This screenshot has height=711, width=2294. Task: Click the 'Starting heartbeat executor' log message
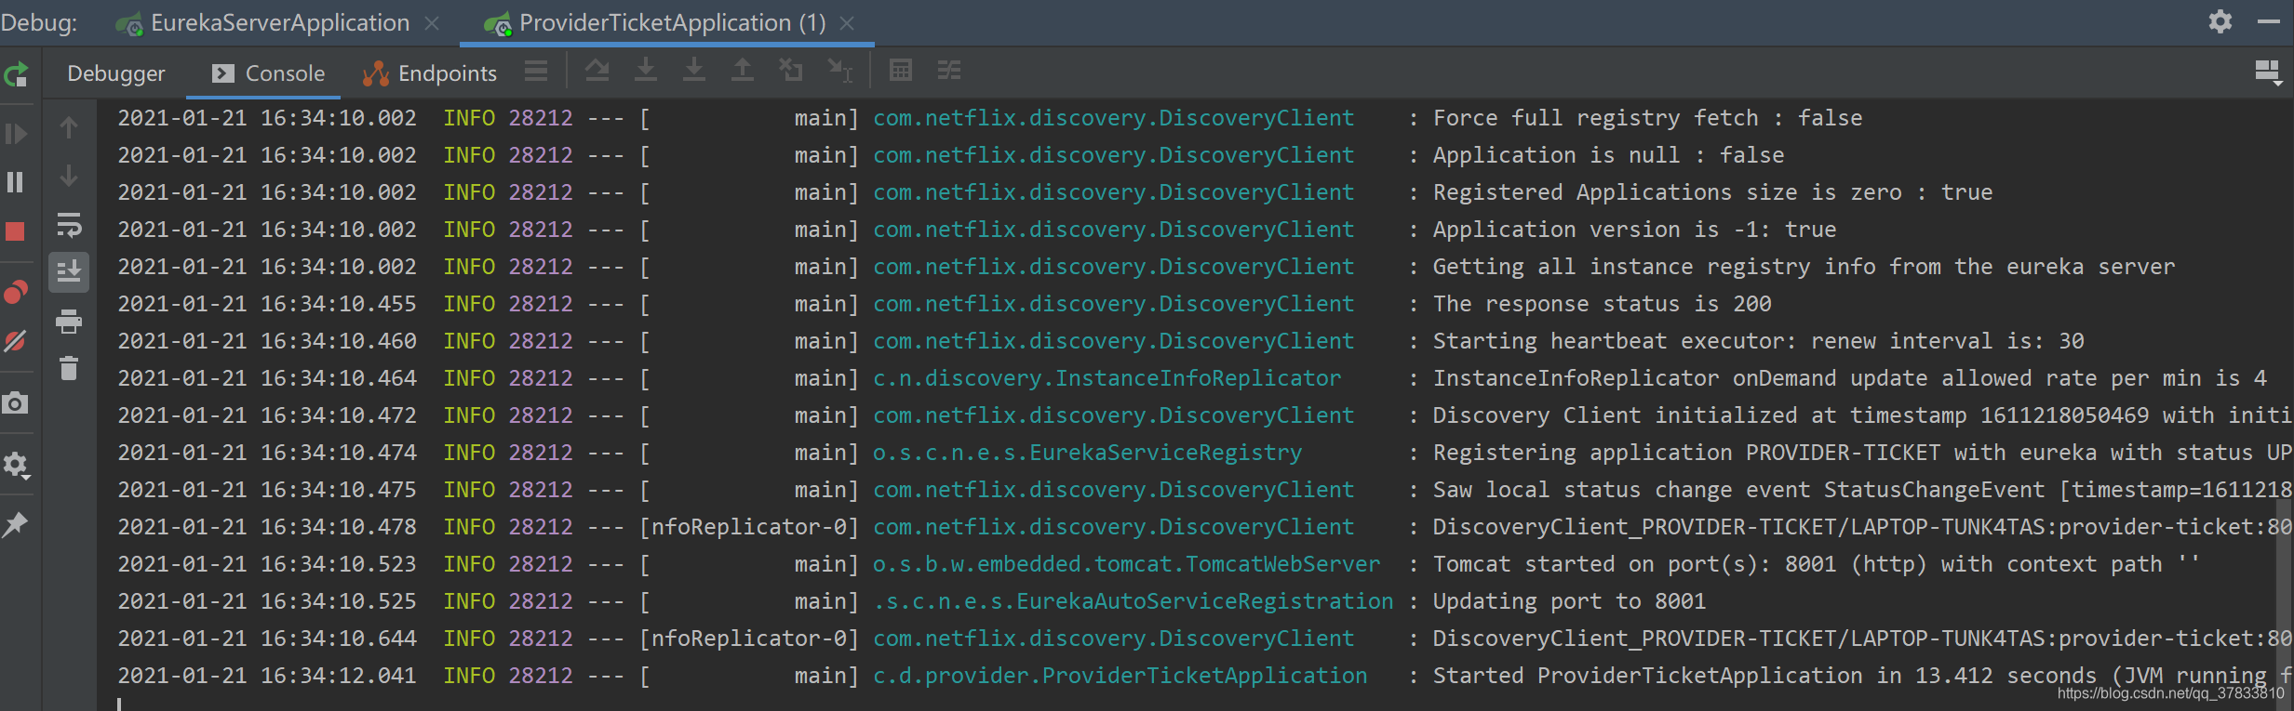(1758, 341)
